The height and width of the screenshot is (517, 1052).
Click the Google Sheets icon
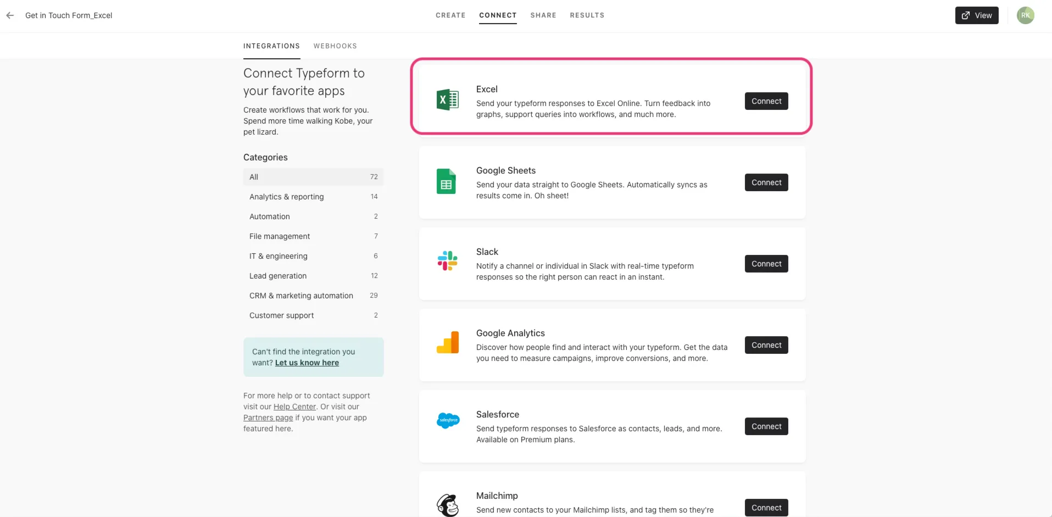point(446,181)
